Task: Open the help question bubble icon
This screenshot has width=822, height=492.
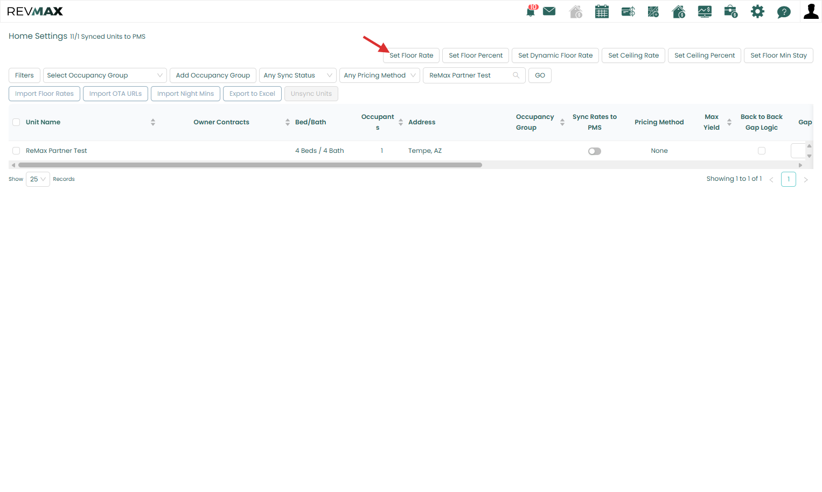Action: pos(784,12)
